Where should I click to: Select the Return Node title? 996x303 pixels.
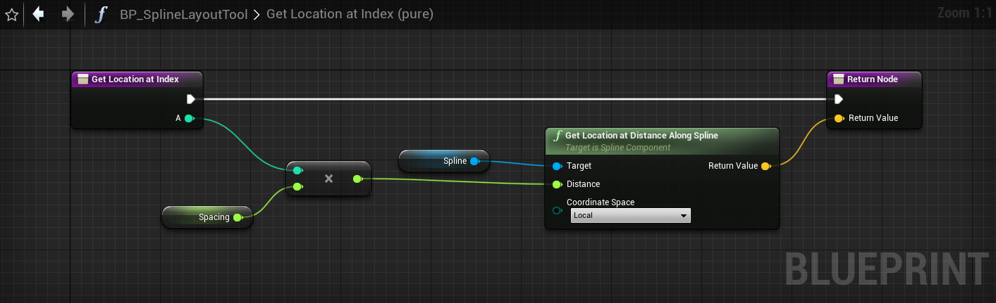tap(873, 79)
